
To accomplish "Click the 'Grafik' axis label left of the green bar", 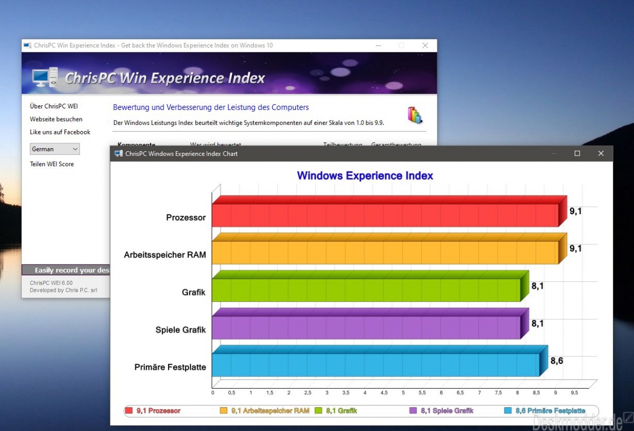I will coord(193,292).
